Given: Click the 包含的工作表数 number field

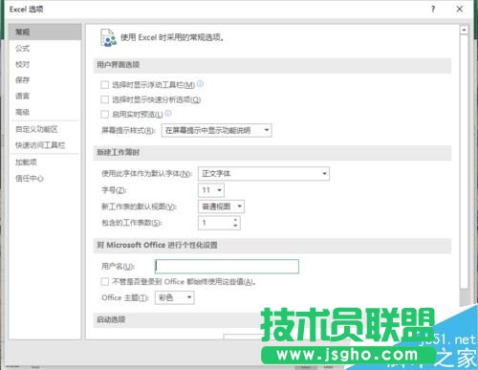Looking at the screenshot, I should (215, 223).
